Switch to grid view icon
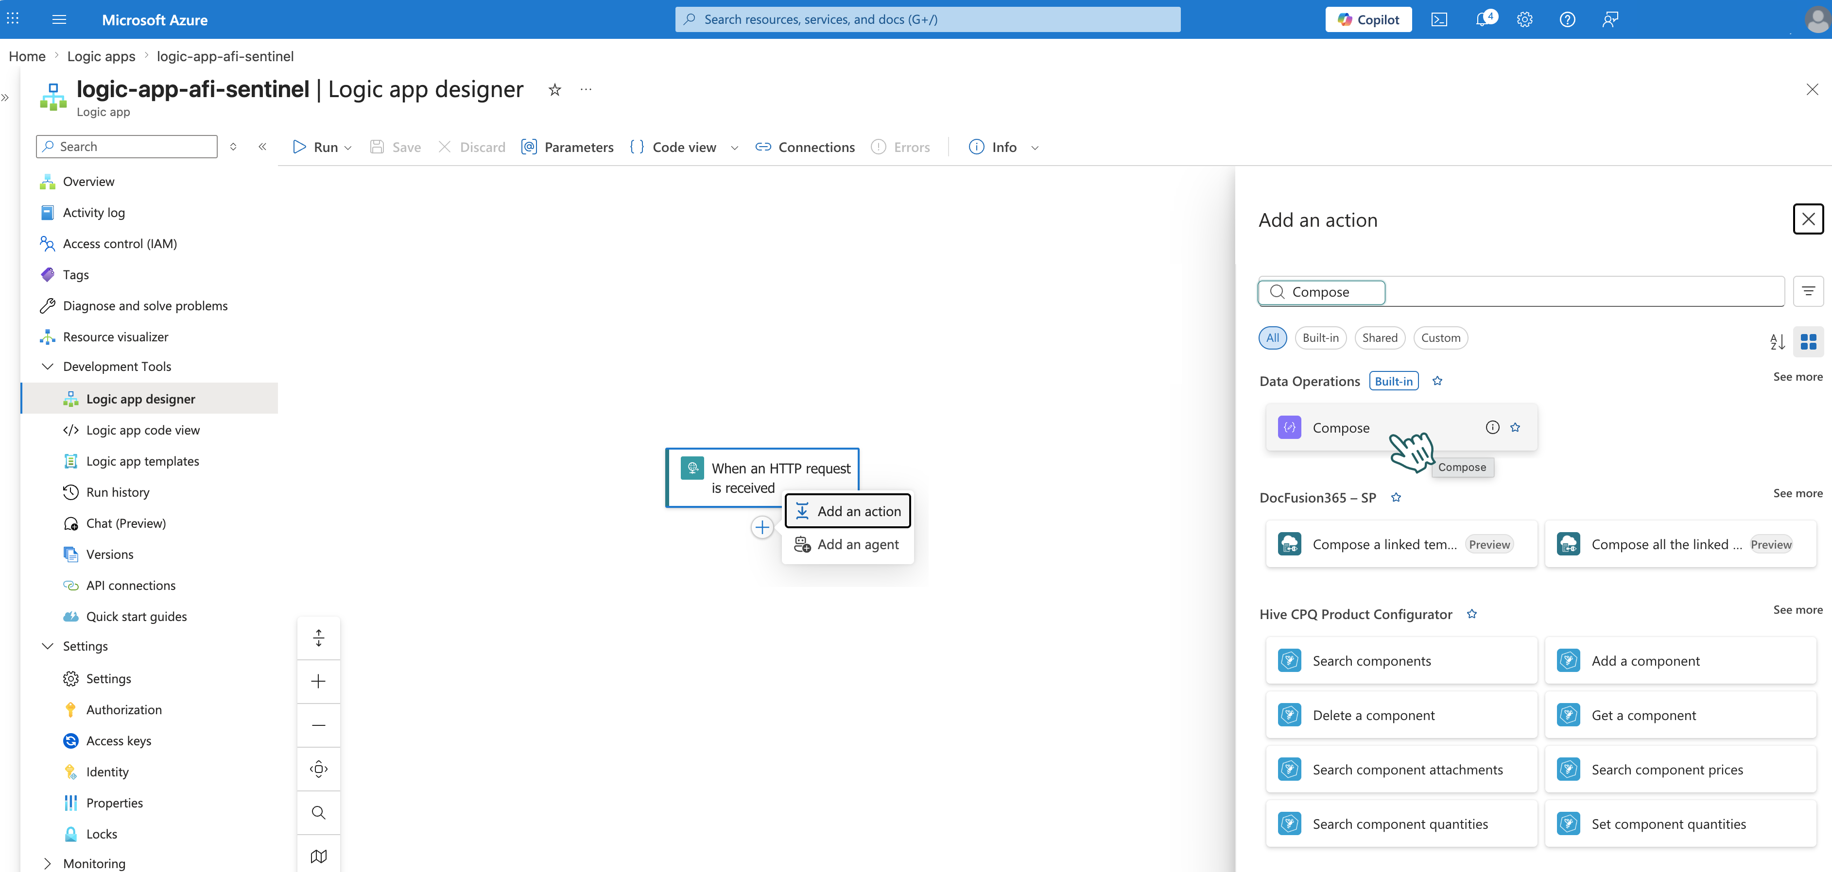Screen dimensions: 1832x872 pos(1808,342)
